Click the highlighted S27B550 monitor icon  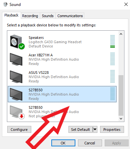click(16, 94)
